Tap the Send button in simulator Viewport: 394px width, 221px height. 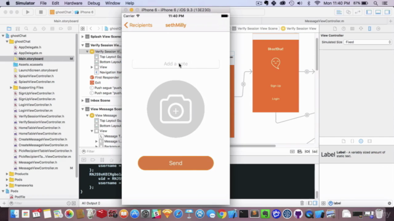click(x=175, y=163)
